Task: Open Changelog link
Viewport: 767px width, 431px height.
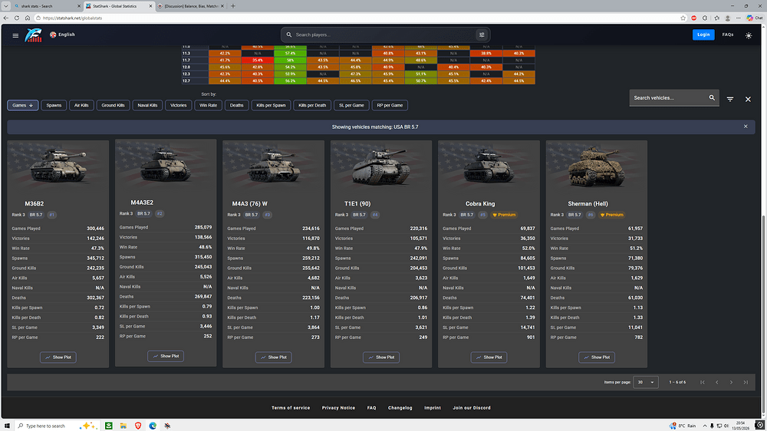Action: click(x=400, y=407)
